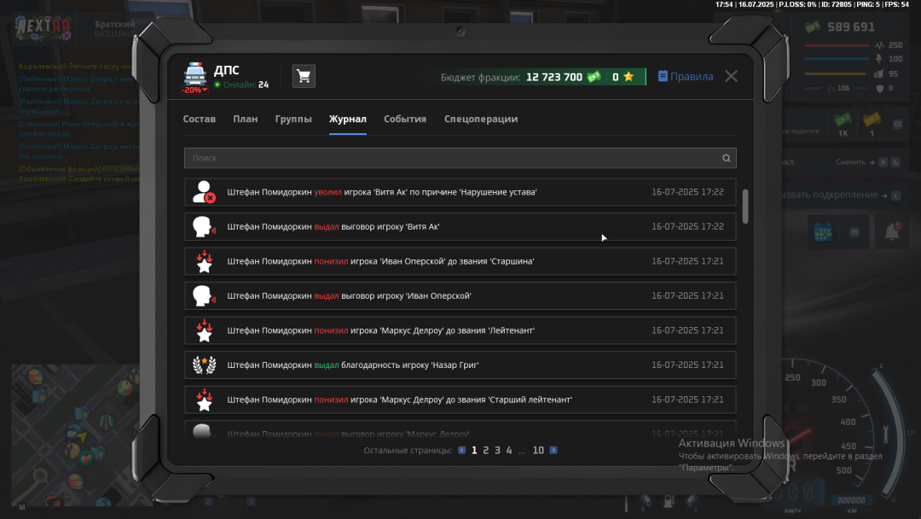
Task: Click the search magnifier icon
Action: 727,158
